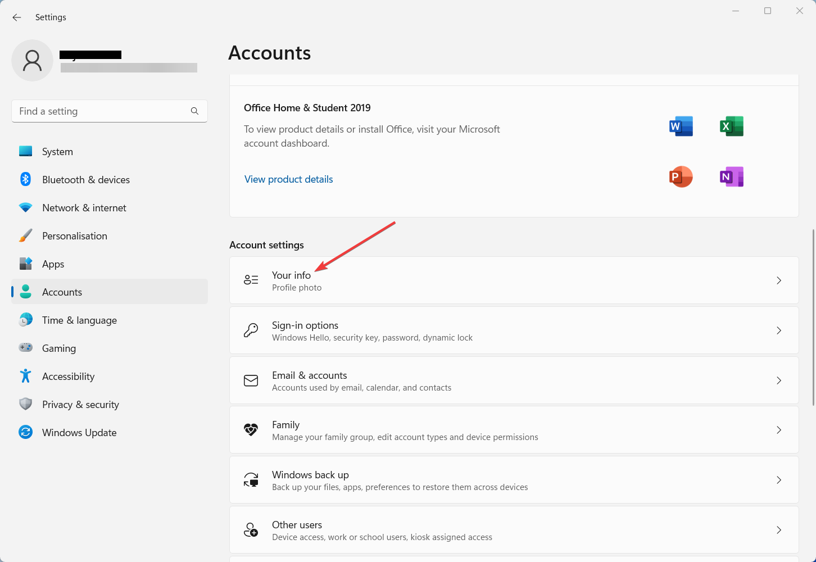Select Gaming label in sidebar
Screen dimensions: 816x562
[x=59, y=348]
